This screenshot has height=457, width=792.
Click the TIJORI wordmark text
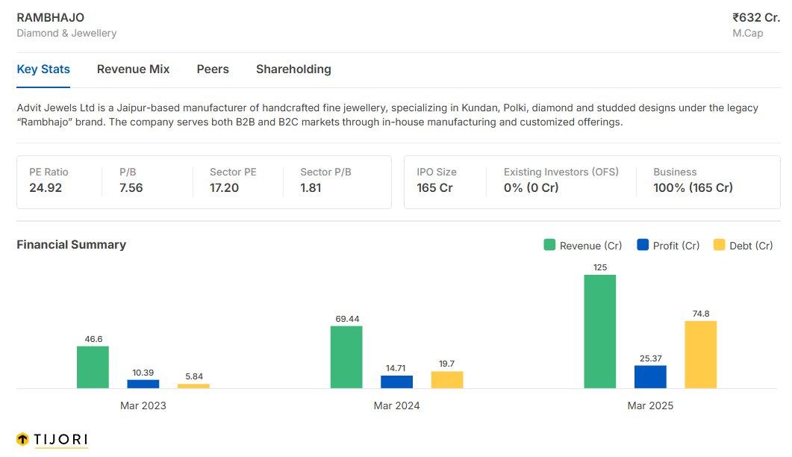pos(60,439)
